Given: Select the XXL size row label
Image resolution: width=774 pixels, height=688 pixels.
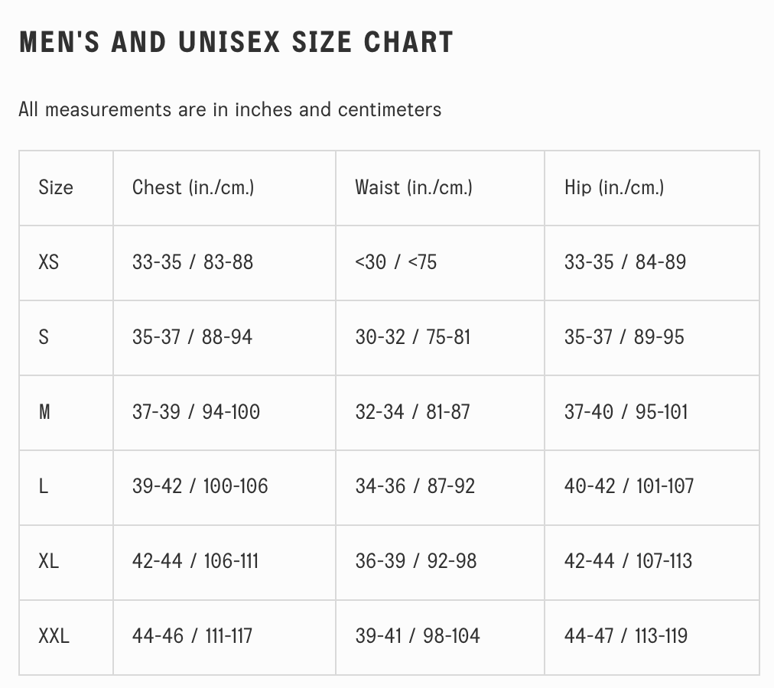Looking at the screenshot, I should click(54, 635).
